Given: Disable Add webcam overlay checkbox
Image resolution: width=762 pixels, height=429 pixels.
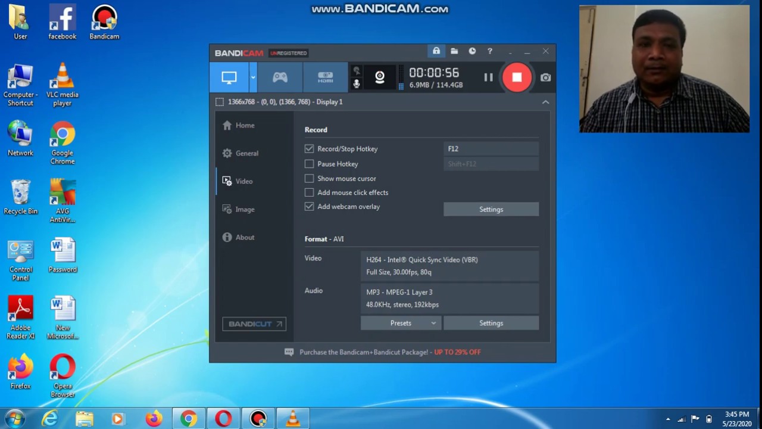Looking at the screenshot, I should pyautogui.click(x=309, y=207).
